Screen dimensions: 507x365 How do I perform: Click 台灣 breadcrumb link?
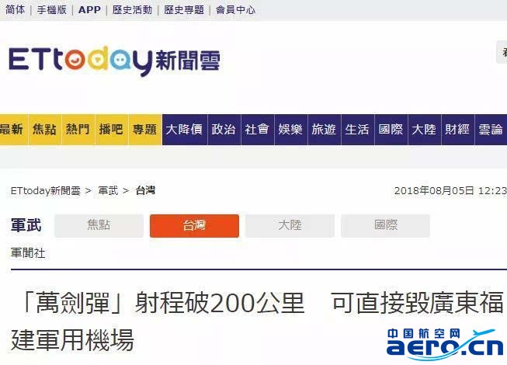pos(145,190)
